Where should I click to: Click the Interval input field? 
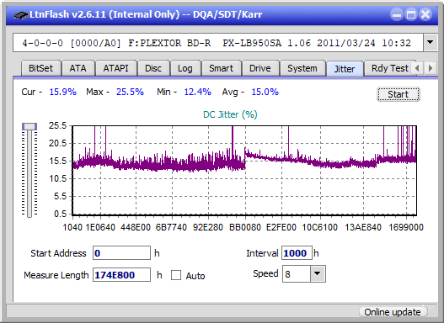(x=297, y=252)
